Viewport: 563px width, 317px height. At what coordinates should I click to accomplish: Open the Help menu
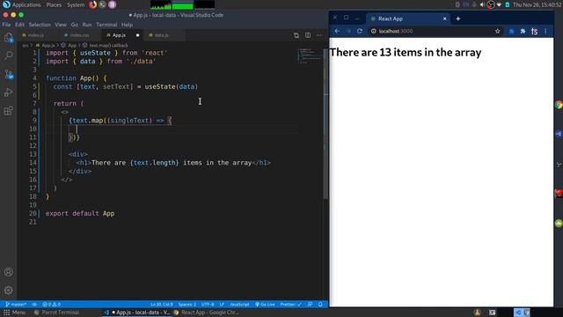(127, 25)
